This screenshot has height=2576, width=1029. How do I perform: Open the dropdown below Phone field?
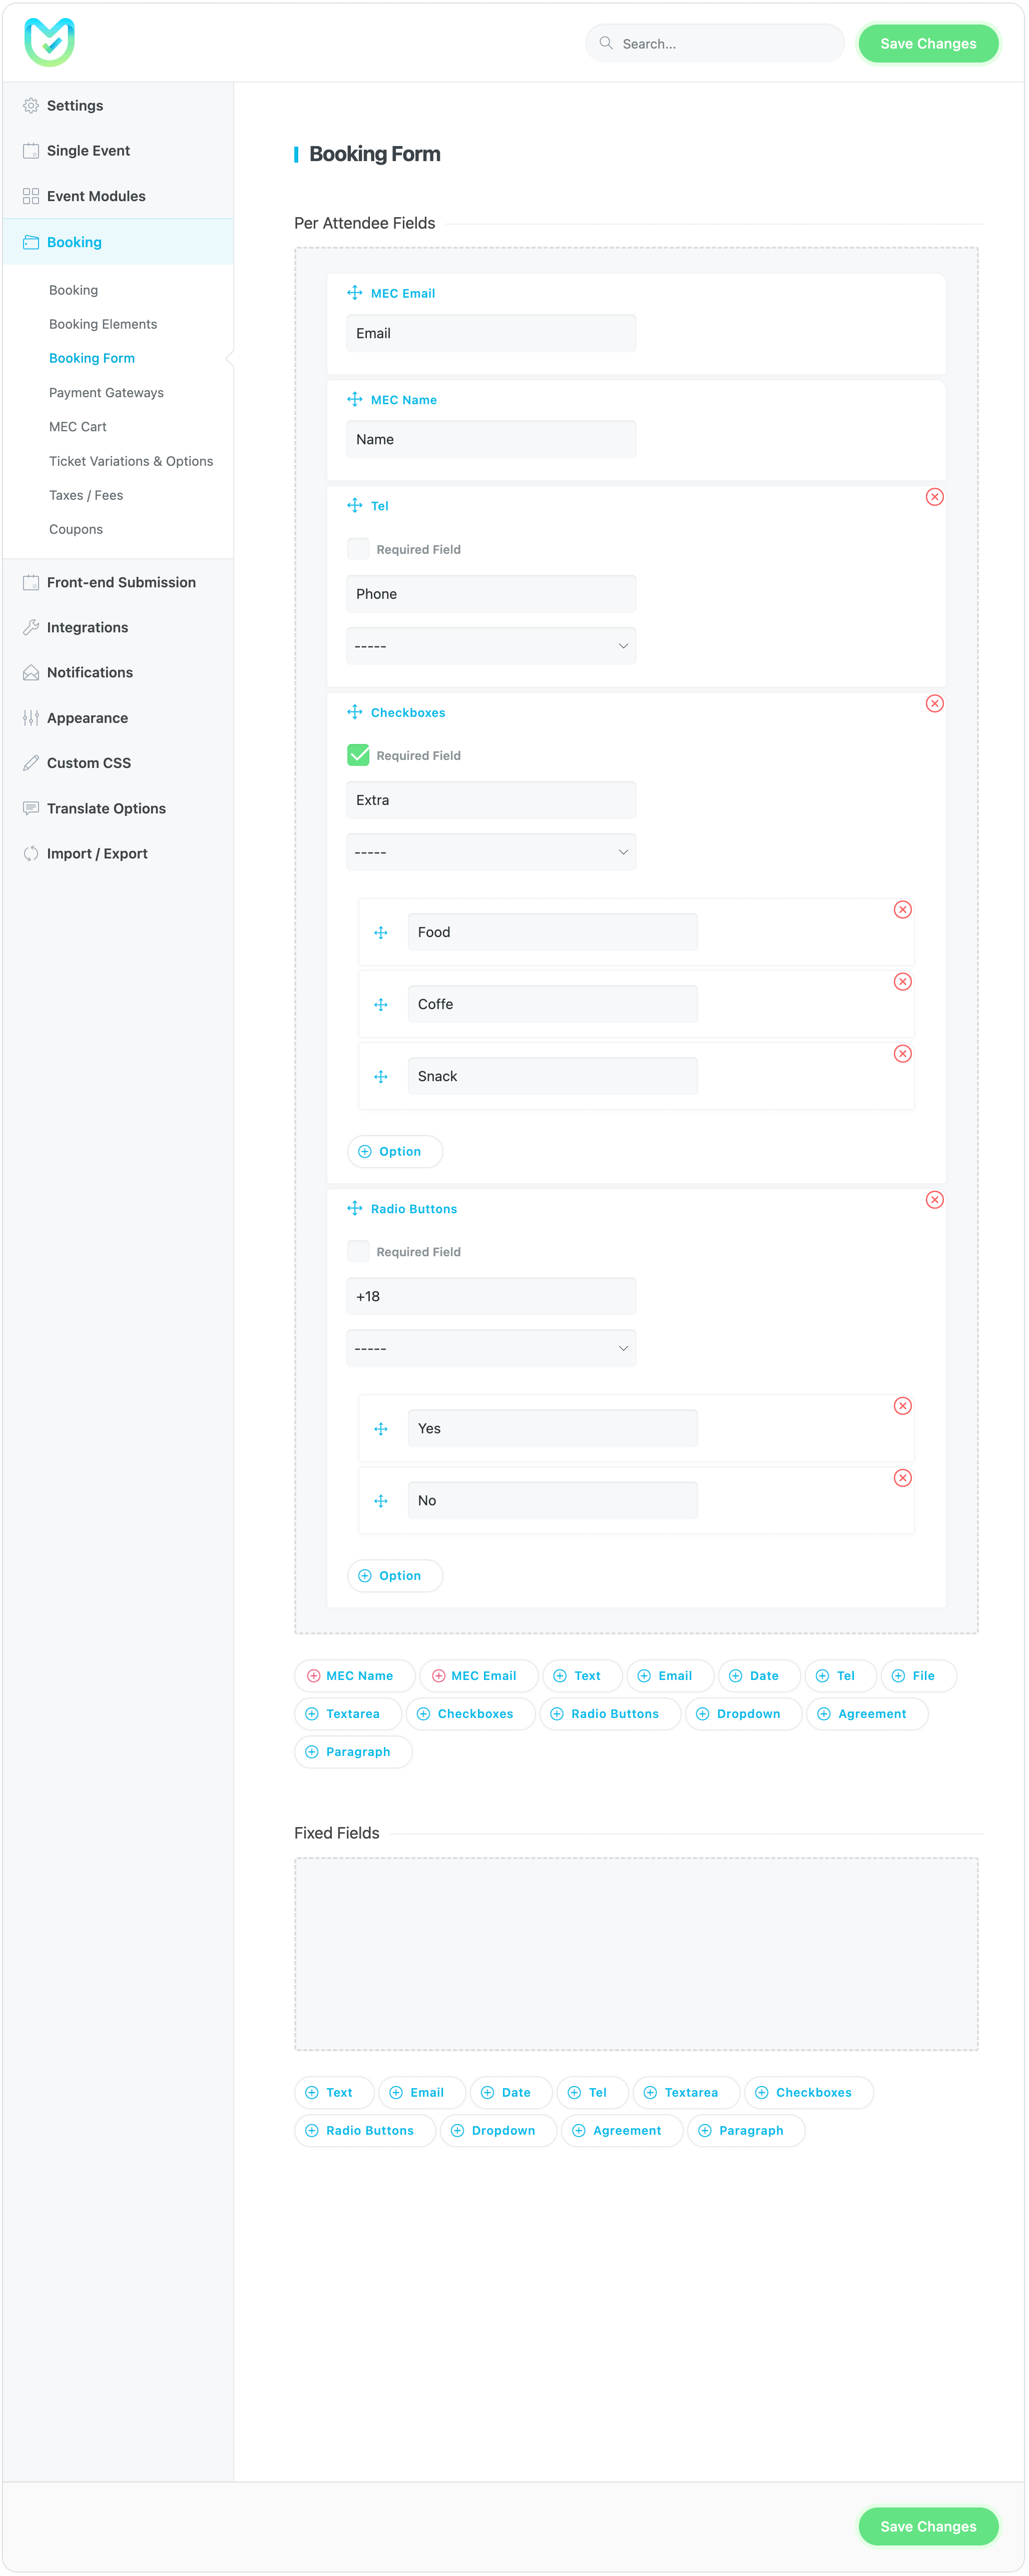(491, 646)
